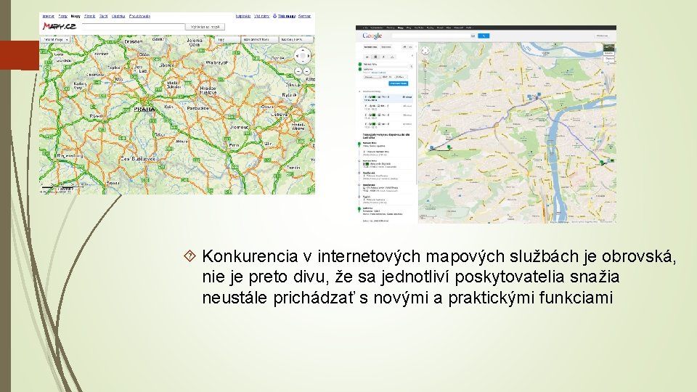Viewport: 697px width, 392px height.
Task: Click the Mapy.cz search-on-map button
Action: point(205,27)
